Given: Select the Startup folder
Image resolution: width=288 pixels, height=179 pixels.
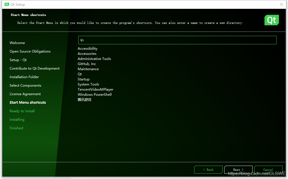Looking at the screenshot, I should (x=84, y=79).
